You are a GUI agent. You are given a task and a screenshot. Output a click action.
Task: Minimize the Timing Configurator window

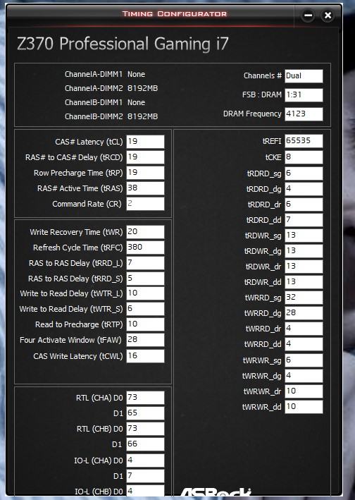(308, 16)
